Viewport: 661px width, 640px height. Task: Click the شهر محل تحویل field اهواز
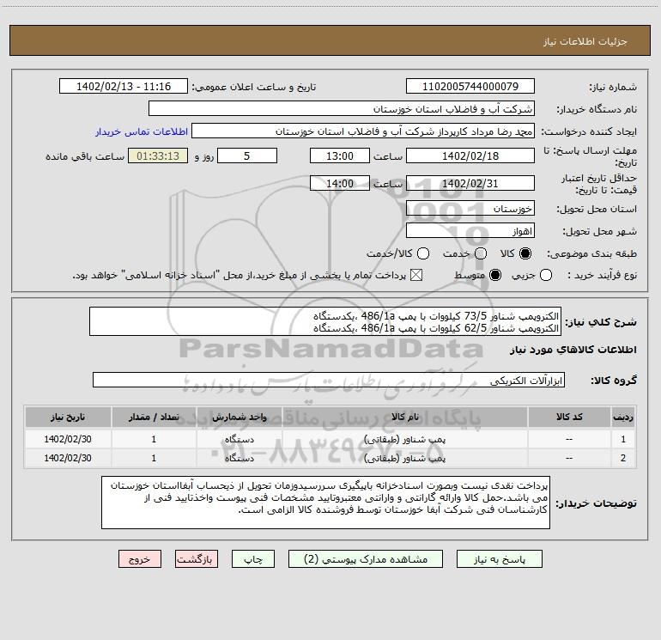pos(470,231)
